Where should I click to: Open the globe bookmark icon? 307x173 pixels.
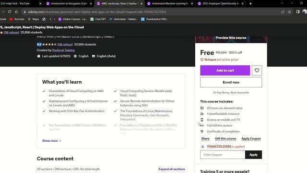[44, 19]
